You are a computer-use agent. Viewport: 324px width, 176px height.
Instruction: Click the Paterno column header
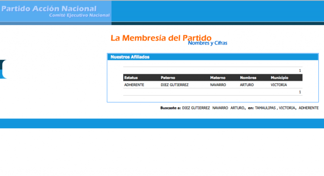168,77
